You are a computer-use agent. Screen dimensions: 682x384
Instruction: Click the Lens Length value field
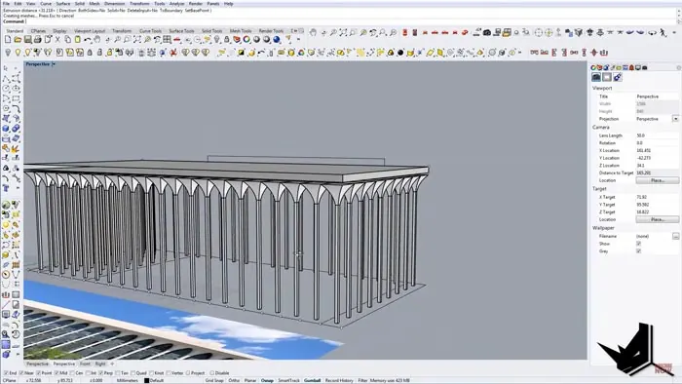pyautogui.click(x=657, y=135)
